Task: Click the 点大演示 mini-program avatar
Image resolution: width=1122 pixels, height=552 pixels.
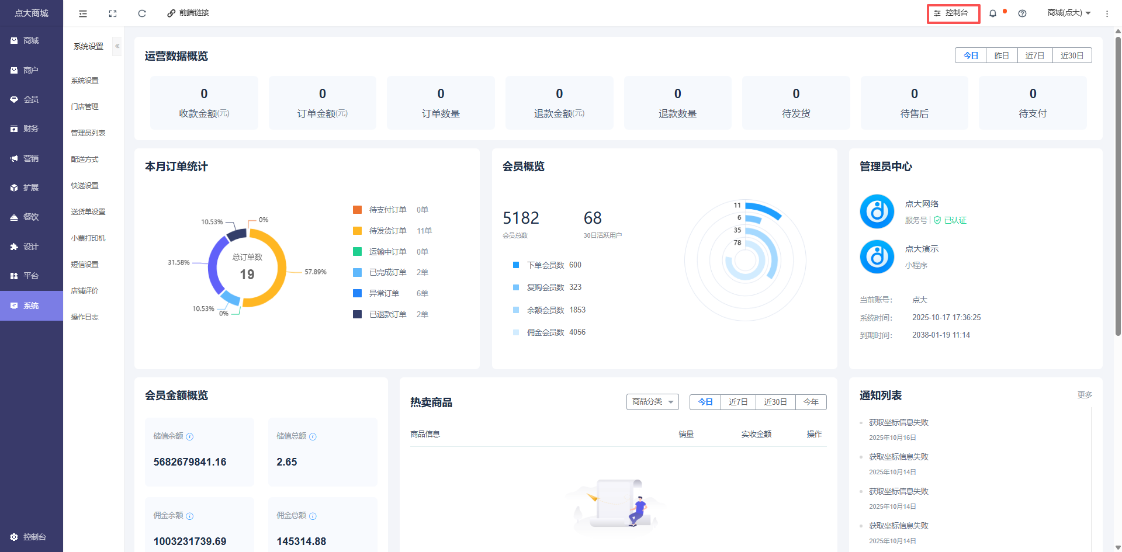Action: coord(877,256)
